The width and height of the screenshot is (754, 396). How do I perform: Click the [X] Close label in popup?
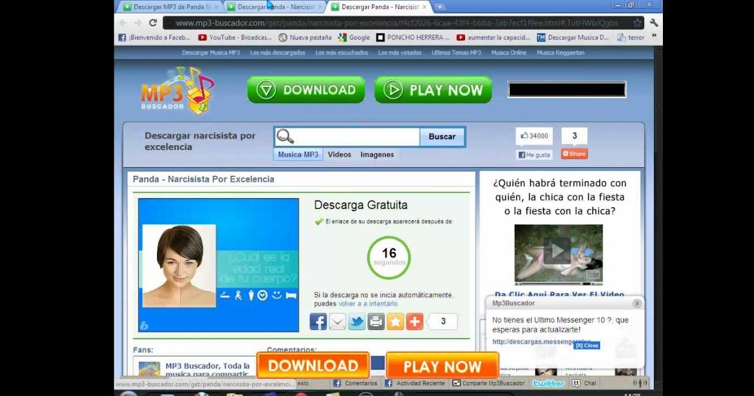tap(587, 346)
